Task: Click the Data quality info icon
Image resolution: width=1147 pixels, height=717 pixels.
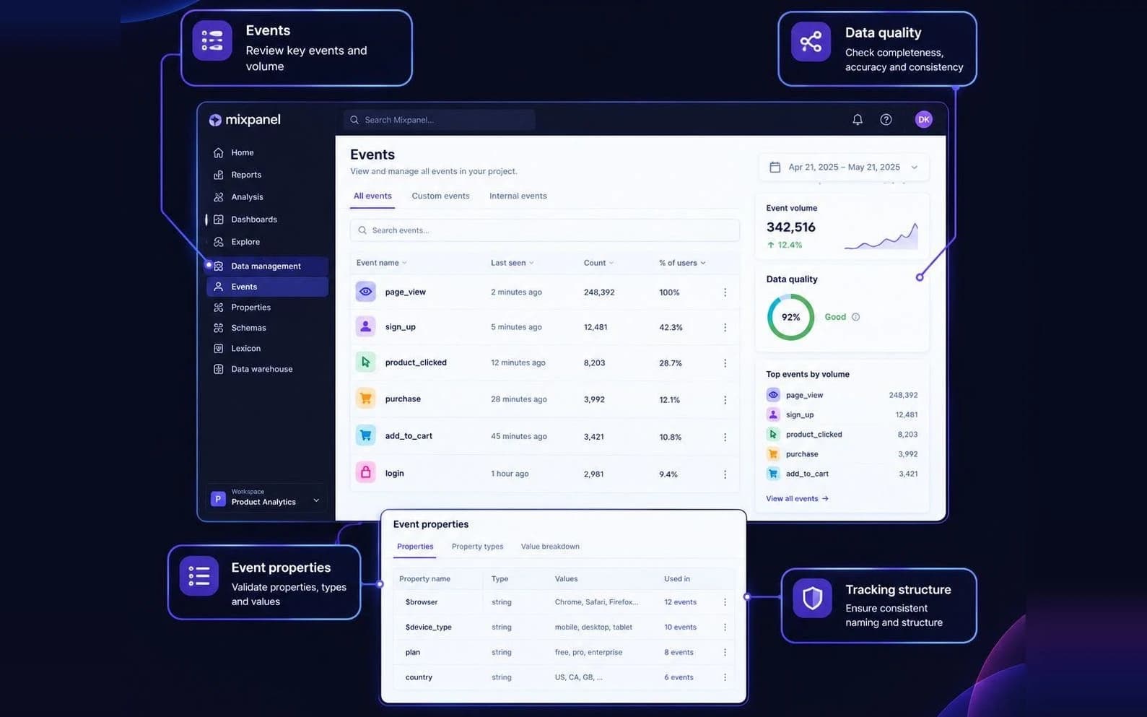Action: click(855, 317)
